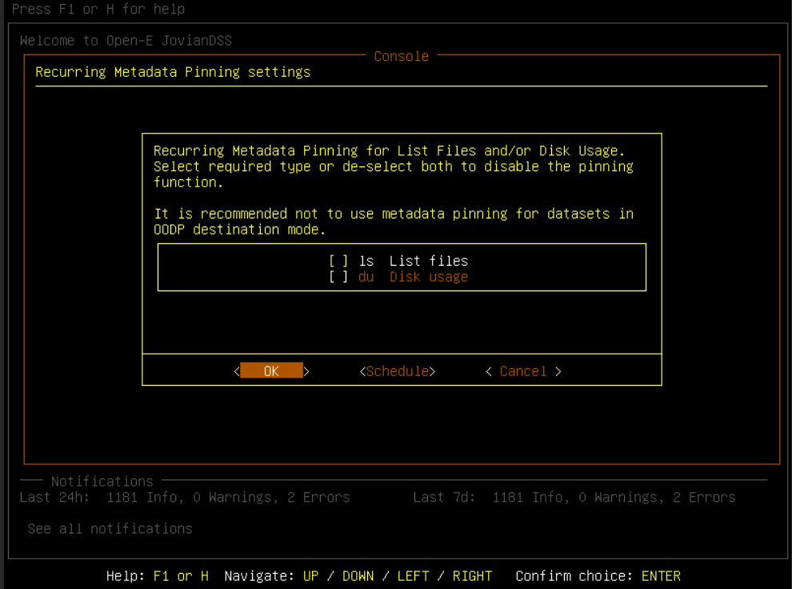The width and height of the screenshot is (792, 589).
Task: Select the Last 24h notifications summary
Action: (x=185, y=498)
